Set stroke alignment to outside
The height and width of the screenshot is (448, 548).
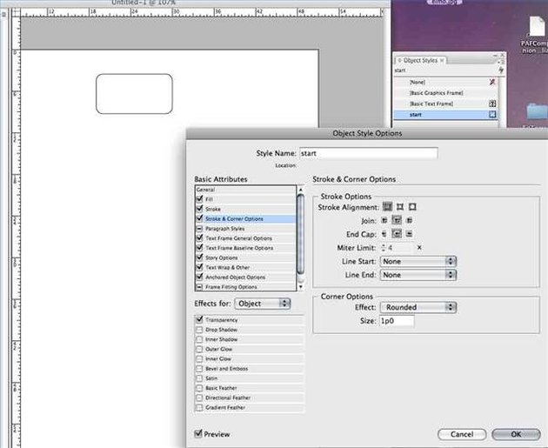412,207
